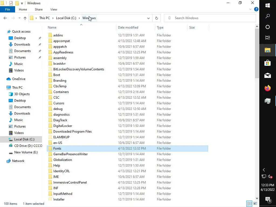Click the Boot folder icon
Image resolution: width=276 pixels, height=207 pixels.
50,75
